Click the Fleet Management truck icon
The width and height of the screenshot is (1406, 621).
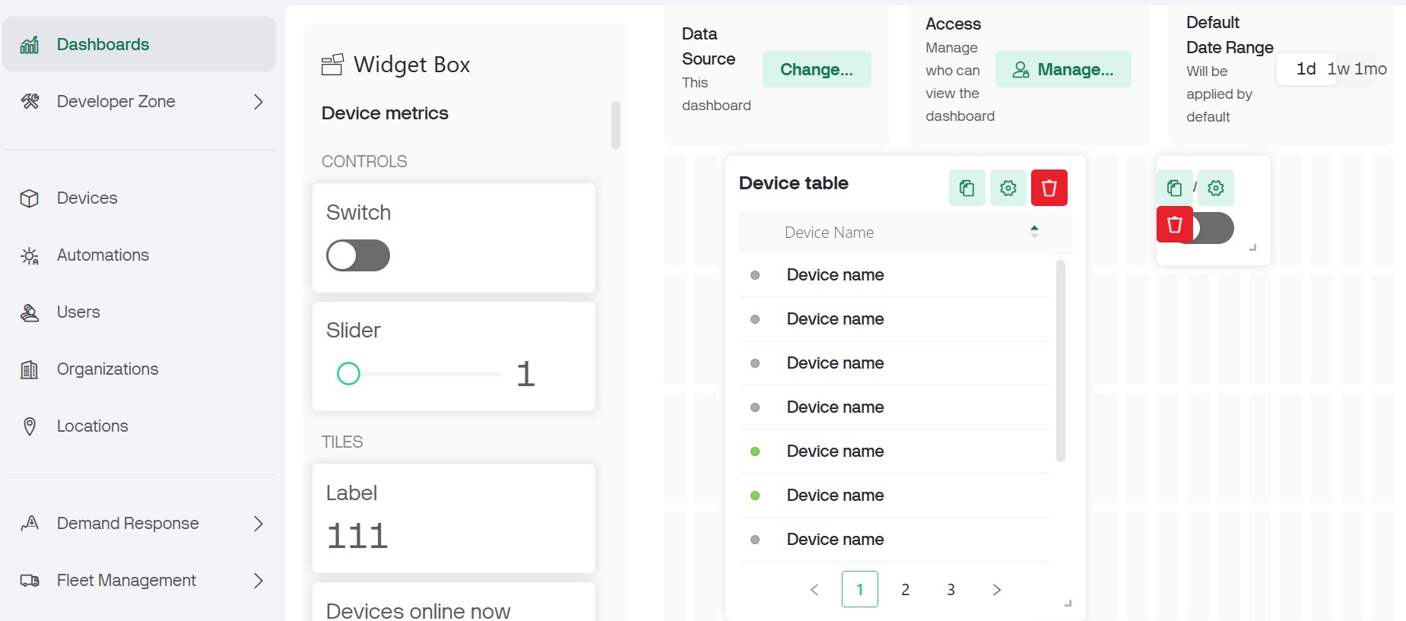pos(30,581)
